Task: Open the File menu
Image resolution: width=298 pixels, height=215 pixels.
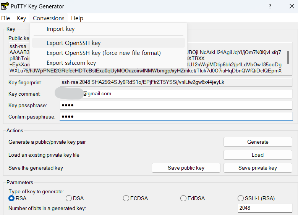Action: pyautogui.click(x=5, y=18)
